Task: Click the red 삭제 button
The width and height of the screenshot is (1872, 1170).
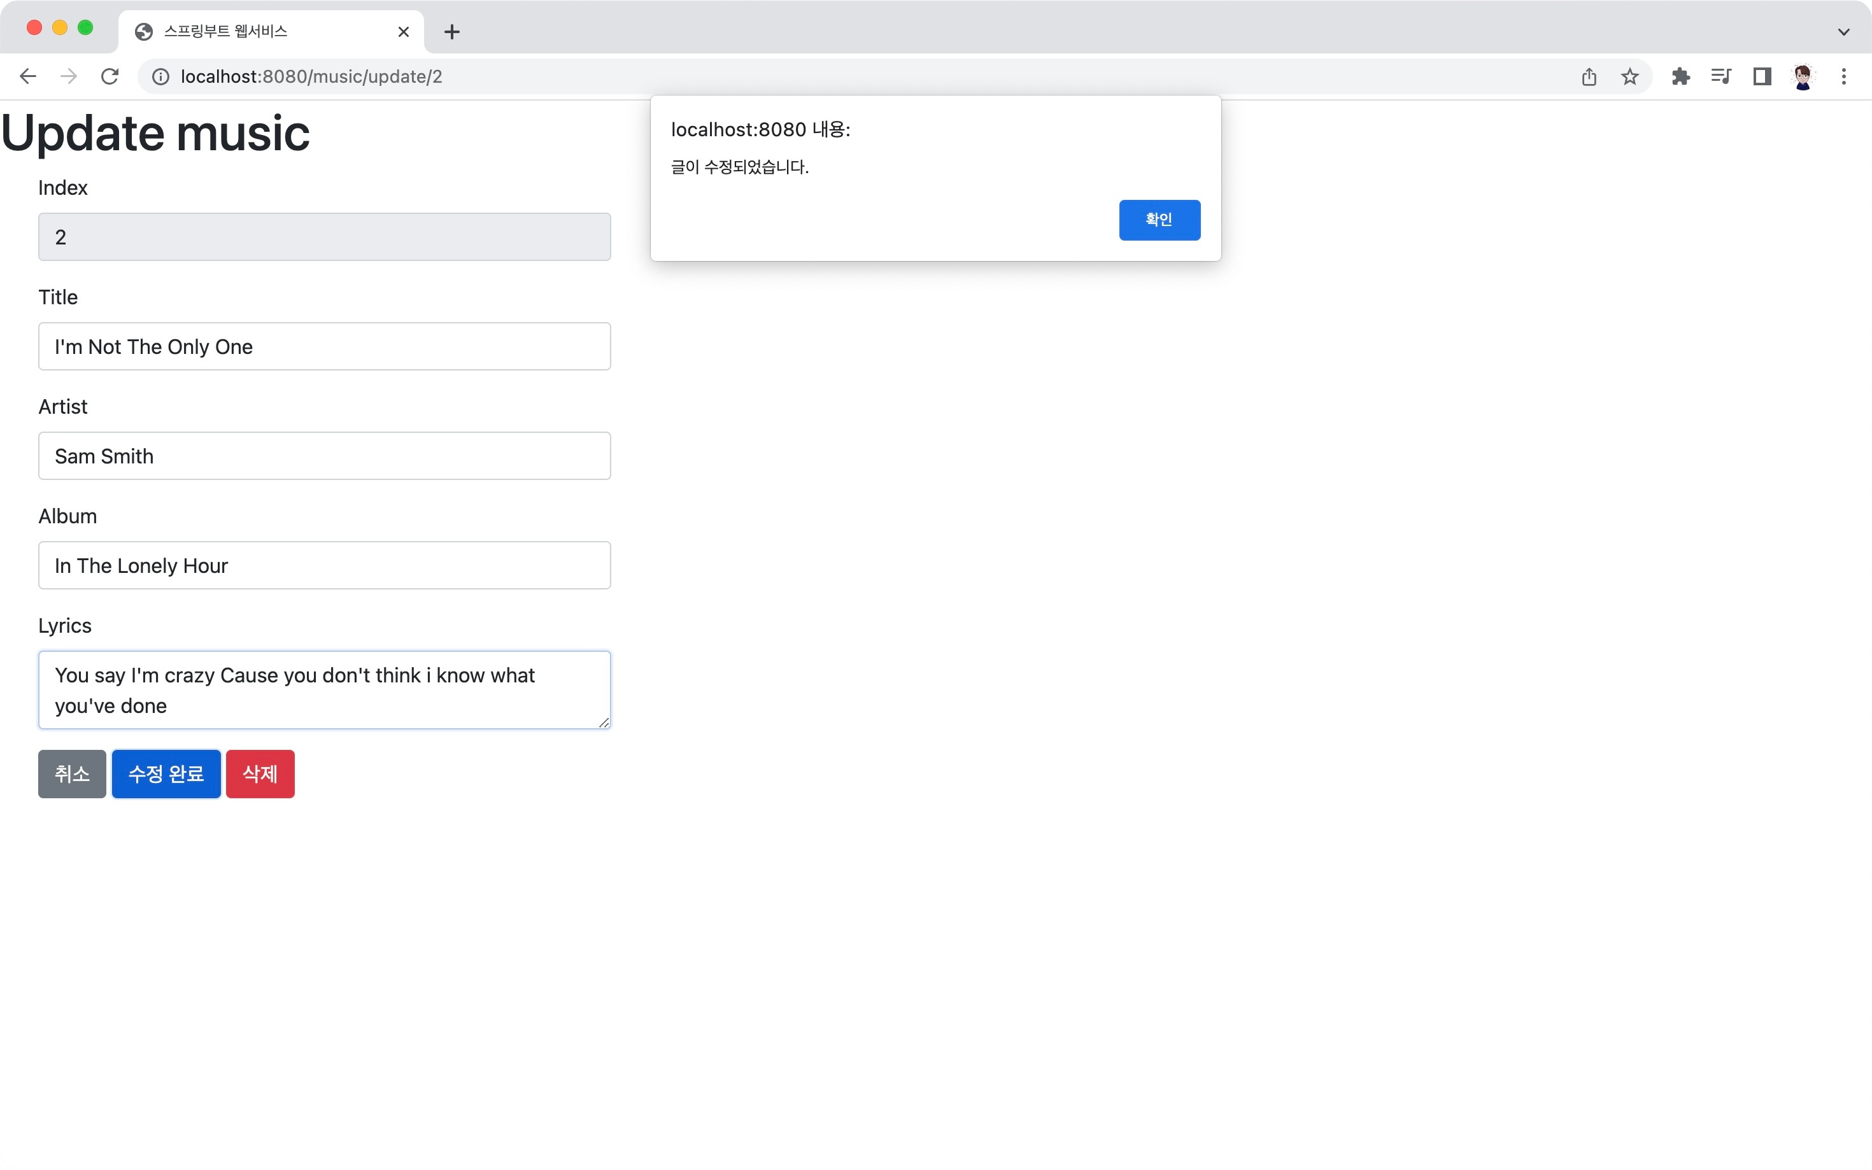Action: 260,774
